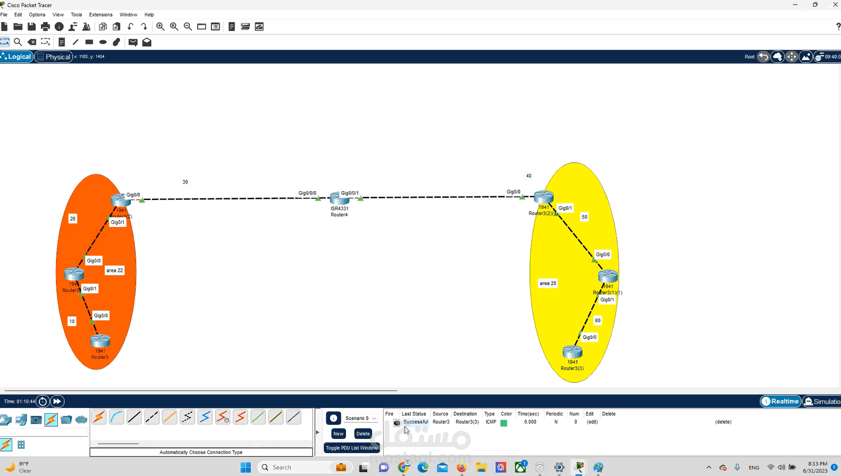The image size is (841, 476).
Task: Zoom in on the workspace
Action: click(160, 27)
